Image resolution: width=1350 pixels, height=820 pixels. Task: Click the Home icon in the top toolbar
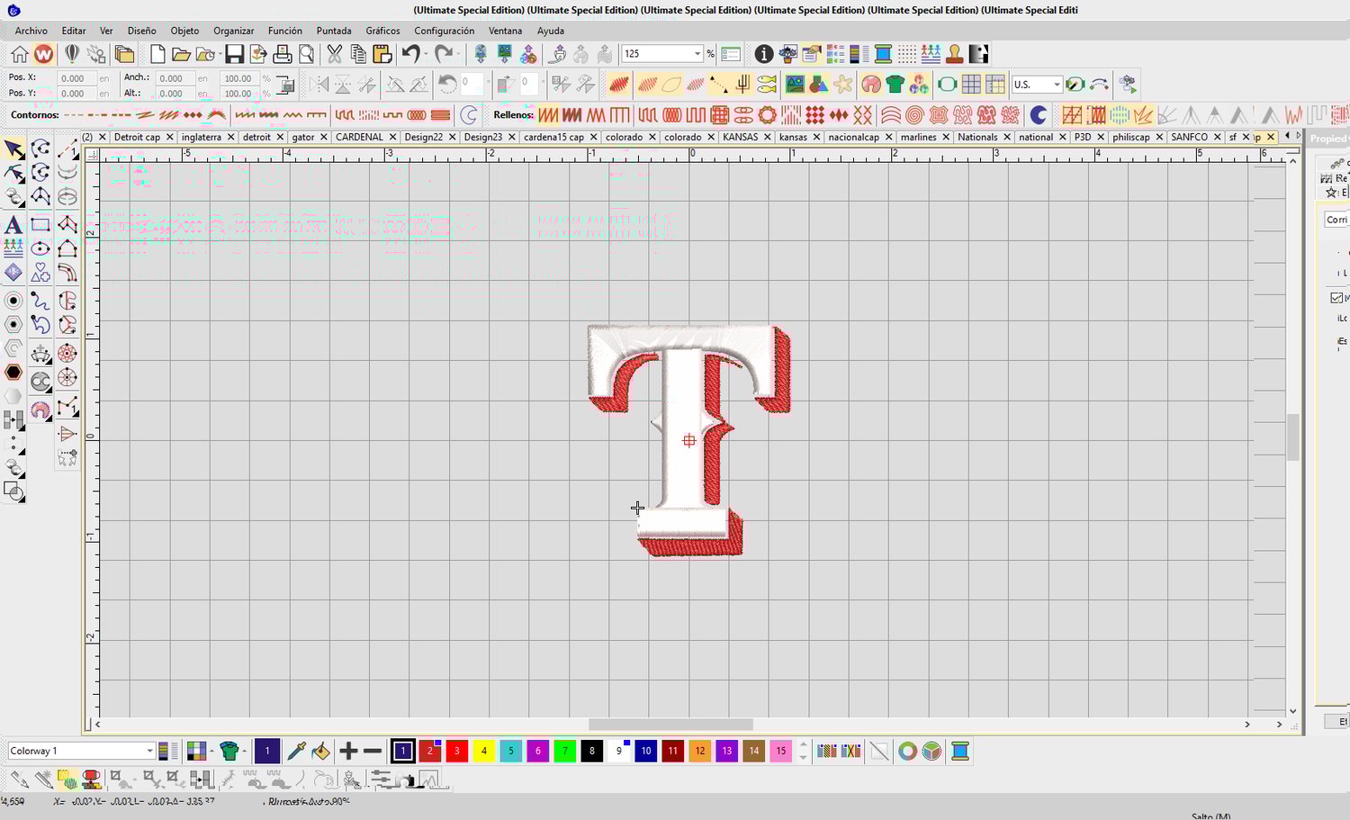pos(19,54)
